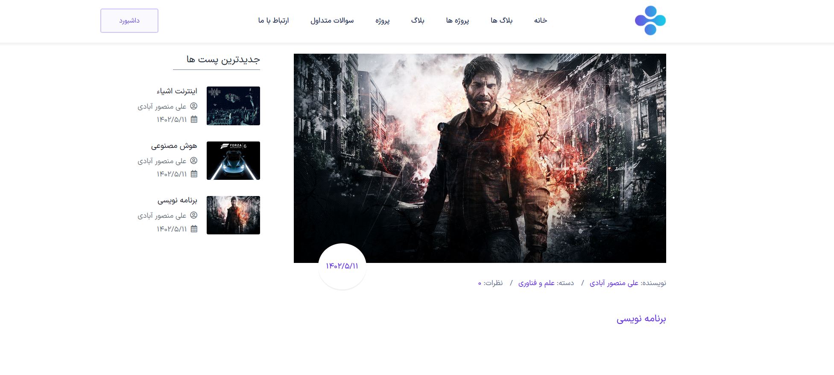The width and height of the screenshot is (834, 375).
Task: Click calendar icon under sidebar برنامه نویسی post
Action: click(194, 229)
